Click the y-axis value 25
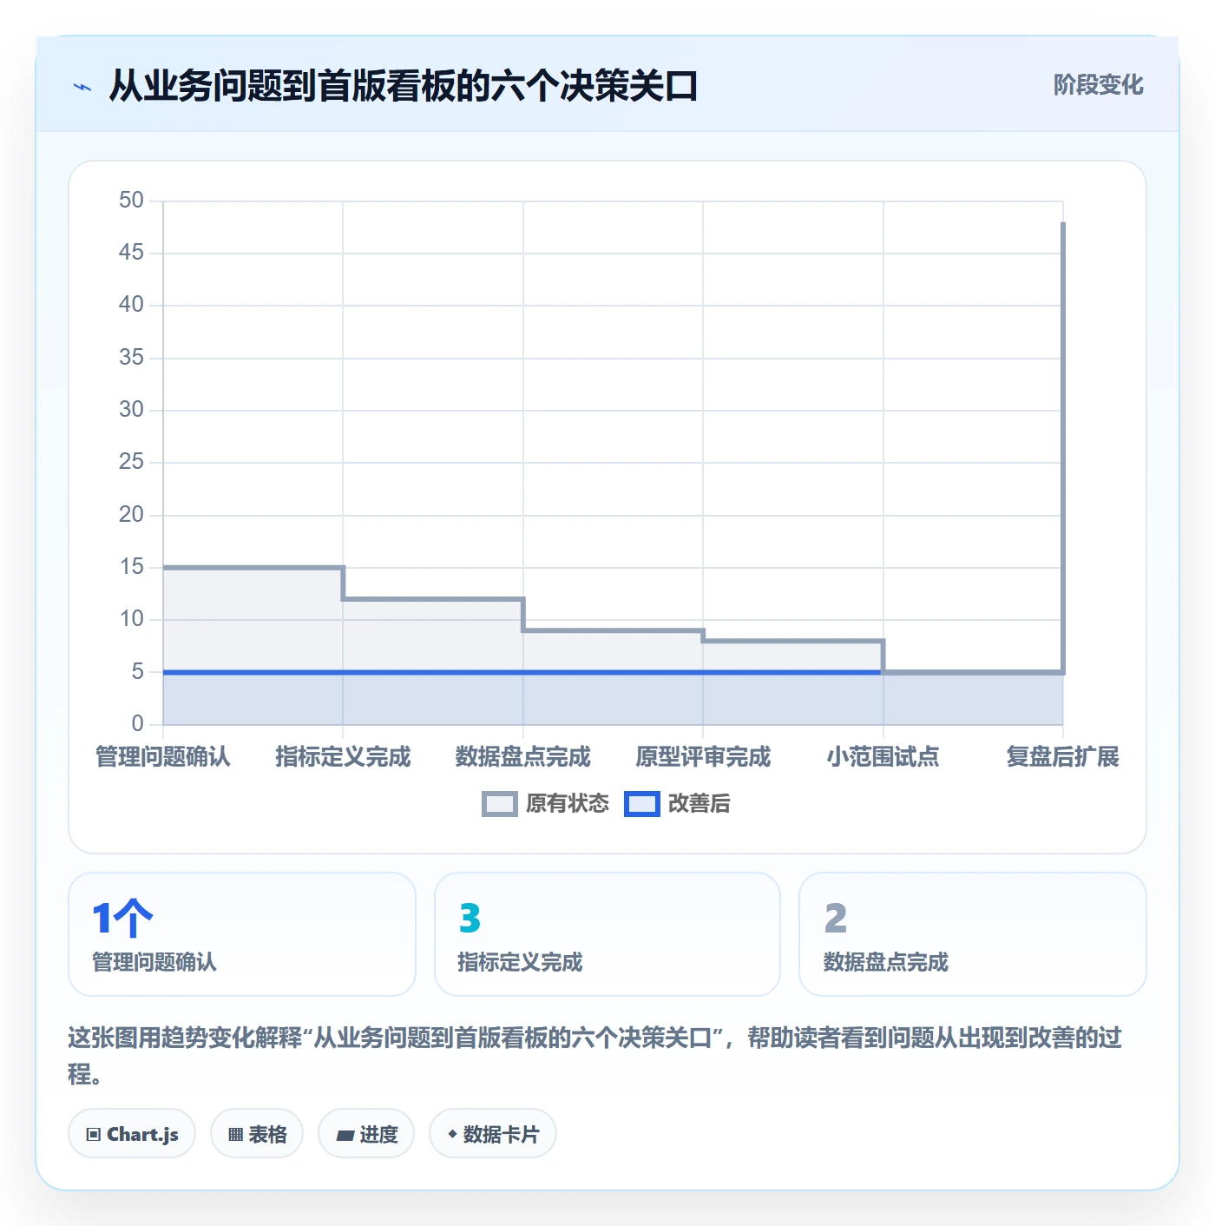The height and width of the screenshot is (1226, 1215). tap(131, 462)
